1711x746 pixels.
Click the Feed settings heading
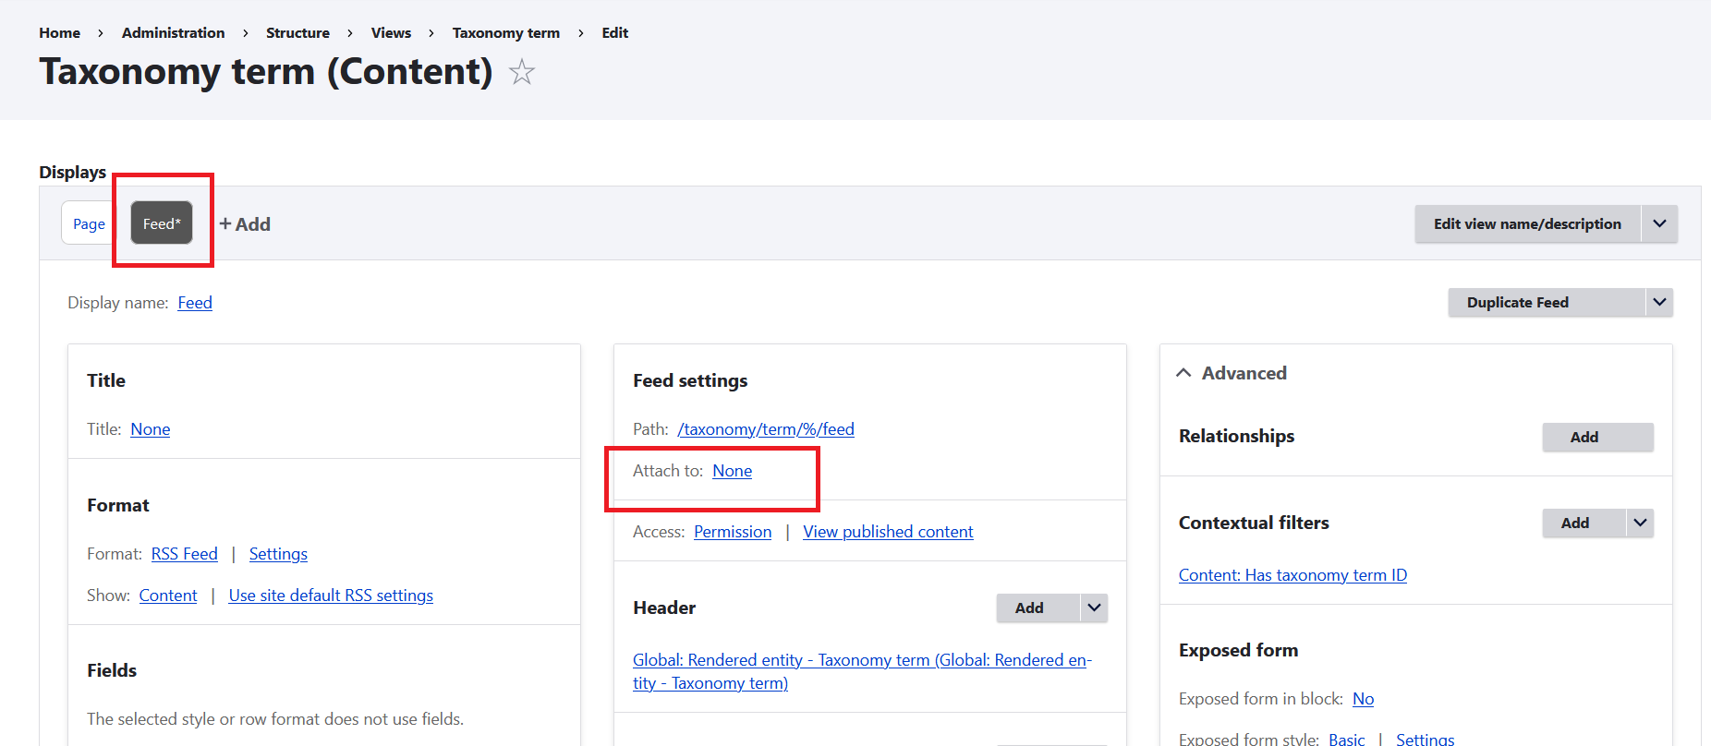click(690, 380)
